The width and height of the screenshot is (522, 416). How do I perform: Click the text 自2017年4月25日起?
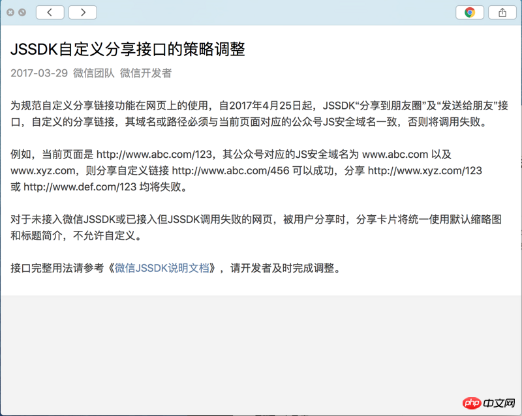pyautogui.click(x=266, y=106)
